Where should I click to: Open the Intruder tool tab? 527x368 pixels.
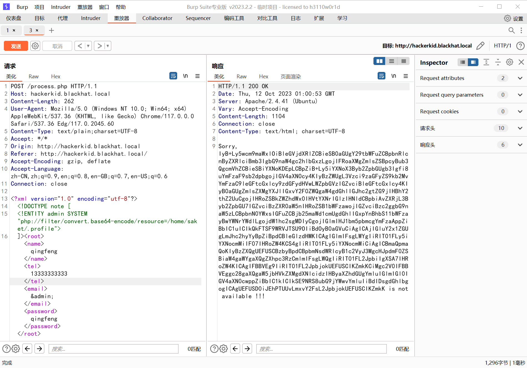pyautogui.click(x=91, y=18)
